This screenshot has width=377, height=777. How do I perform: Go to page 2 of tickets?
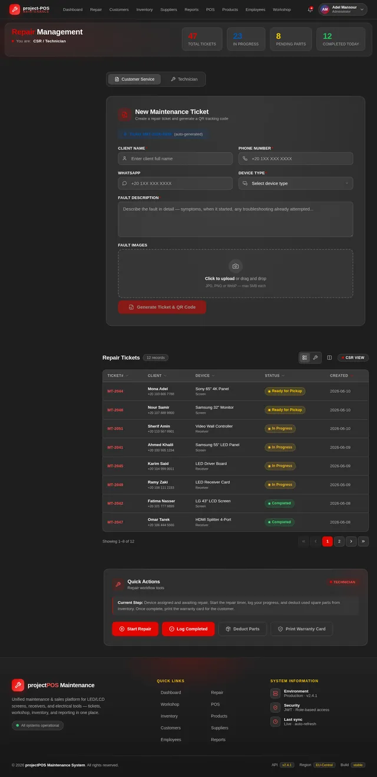click(339, 541)
